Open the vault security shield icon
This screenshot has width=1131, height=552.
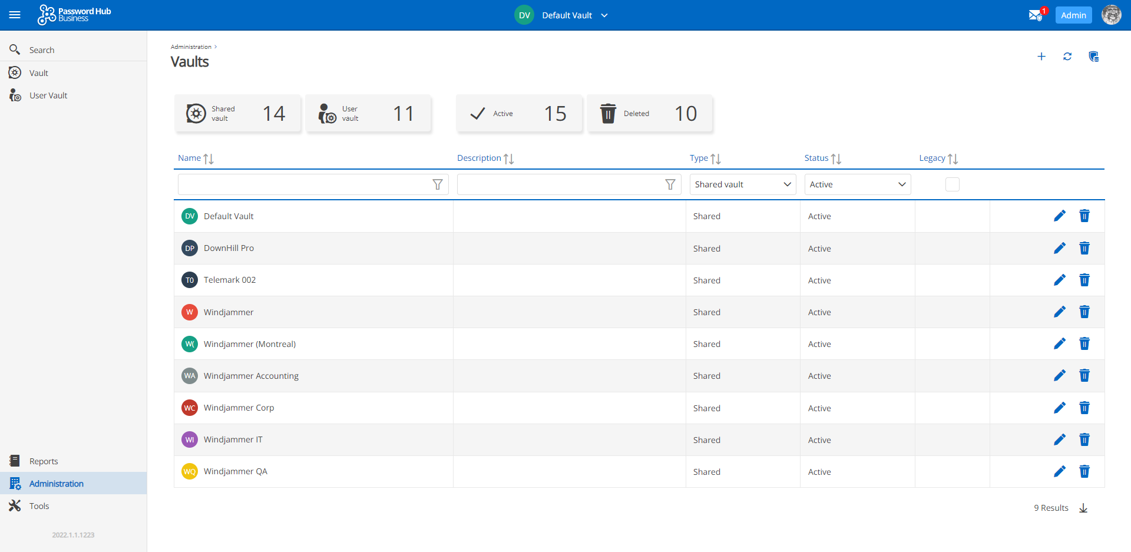click(x=1093, y=57)
